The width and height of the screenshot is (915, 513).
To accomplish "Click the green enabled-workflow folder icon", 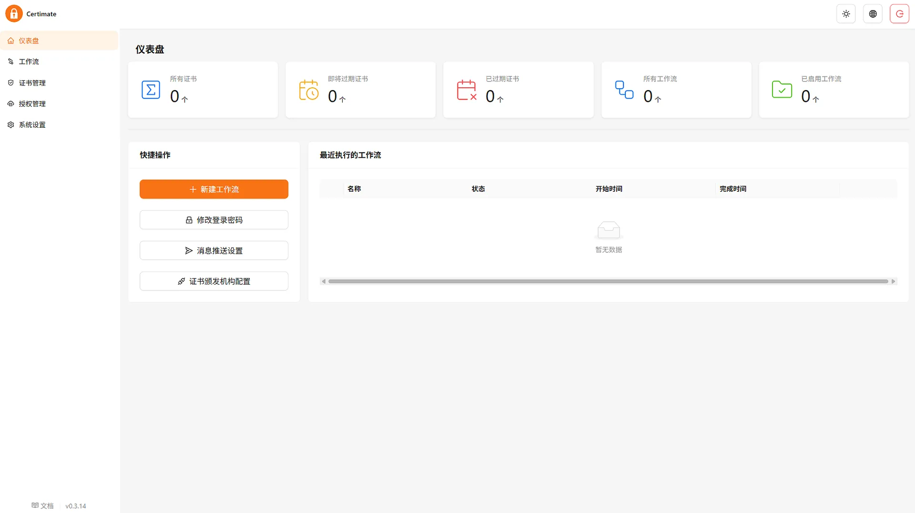I will [782, 89].
